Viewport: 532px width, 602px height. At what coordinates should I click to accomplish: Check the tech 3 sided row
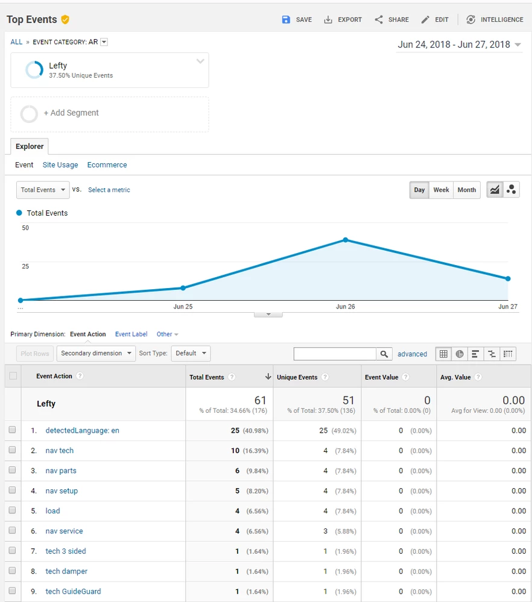[12, 550]
